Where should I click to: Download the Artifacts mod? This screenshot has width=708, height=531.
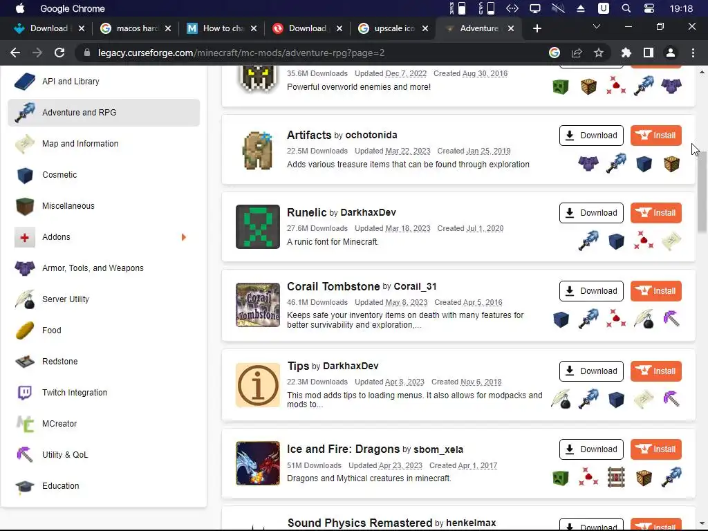coord(591,136)
